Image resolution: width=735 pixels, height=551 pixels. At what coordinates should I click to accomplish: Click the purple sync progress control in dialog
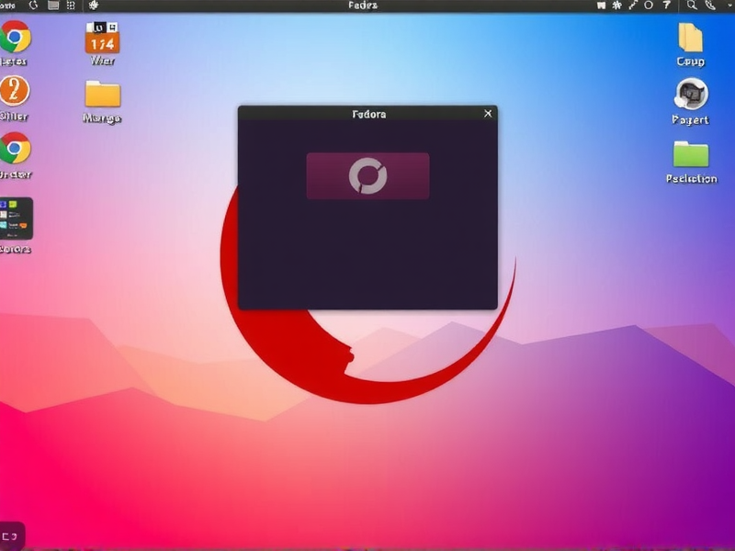click(x=368, y=176)
